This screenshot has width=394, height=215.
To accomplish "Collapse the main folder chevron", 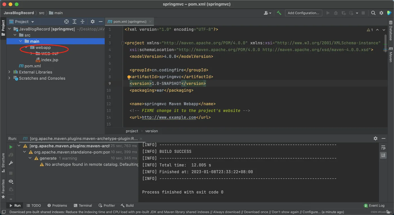I will coord(21,41).
